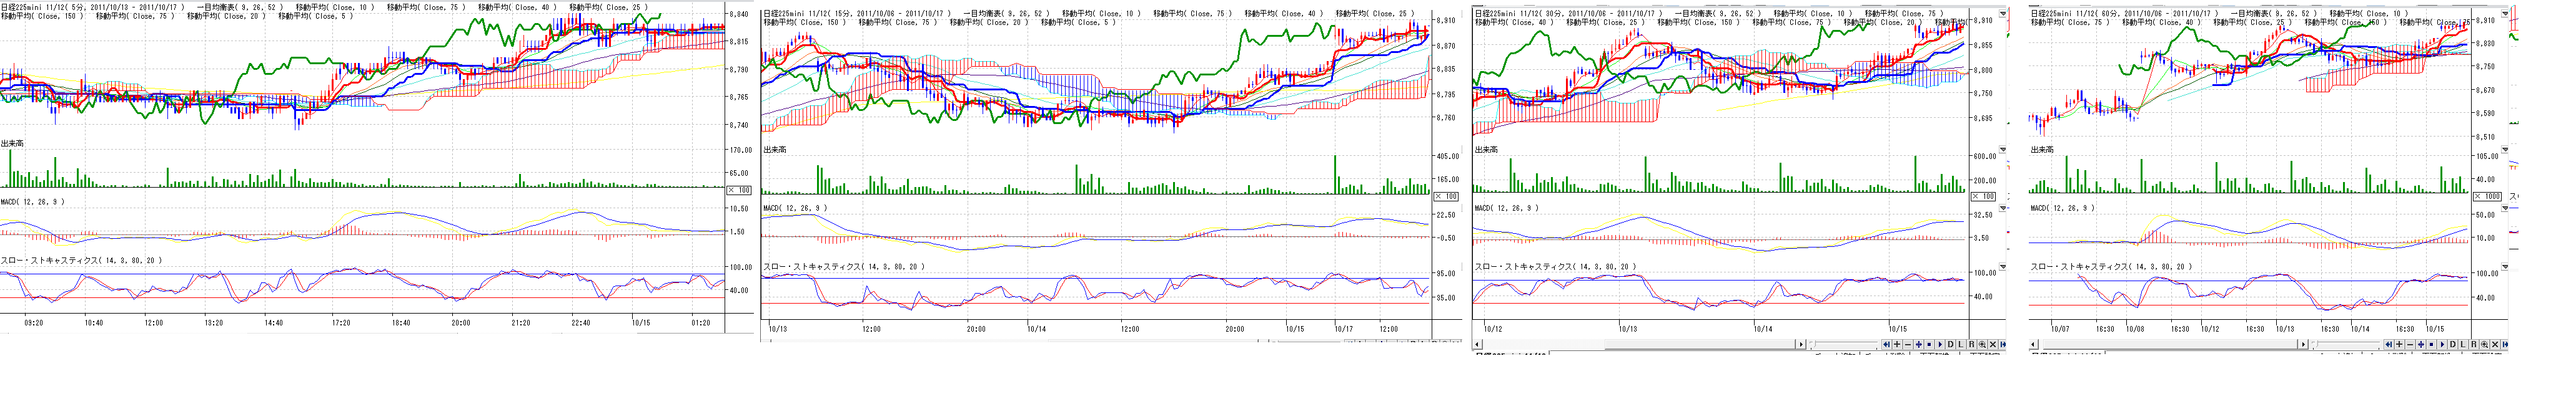Screen dimensions: 2576x399
Task: Click the ×100 volume scale button on 5-minute chart
Action: [738, 190]
